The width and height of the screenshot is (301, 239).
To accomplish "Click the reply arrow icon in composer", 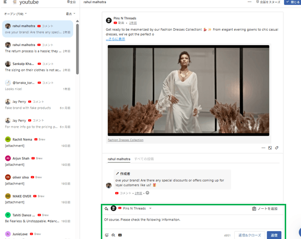I will coord(106,209).
